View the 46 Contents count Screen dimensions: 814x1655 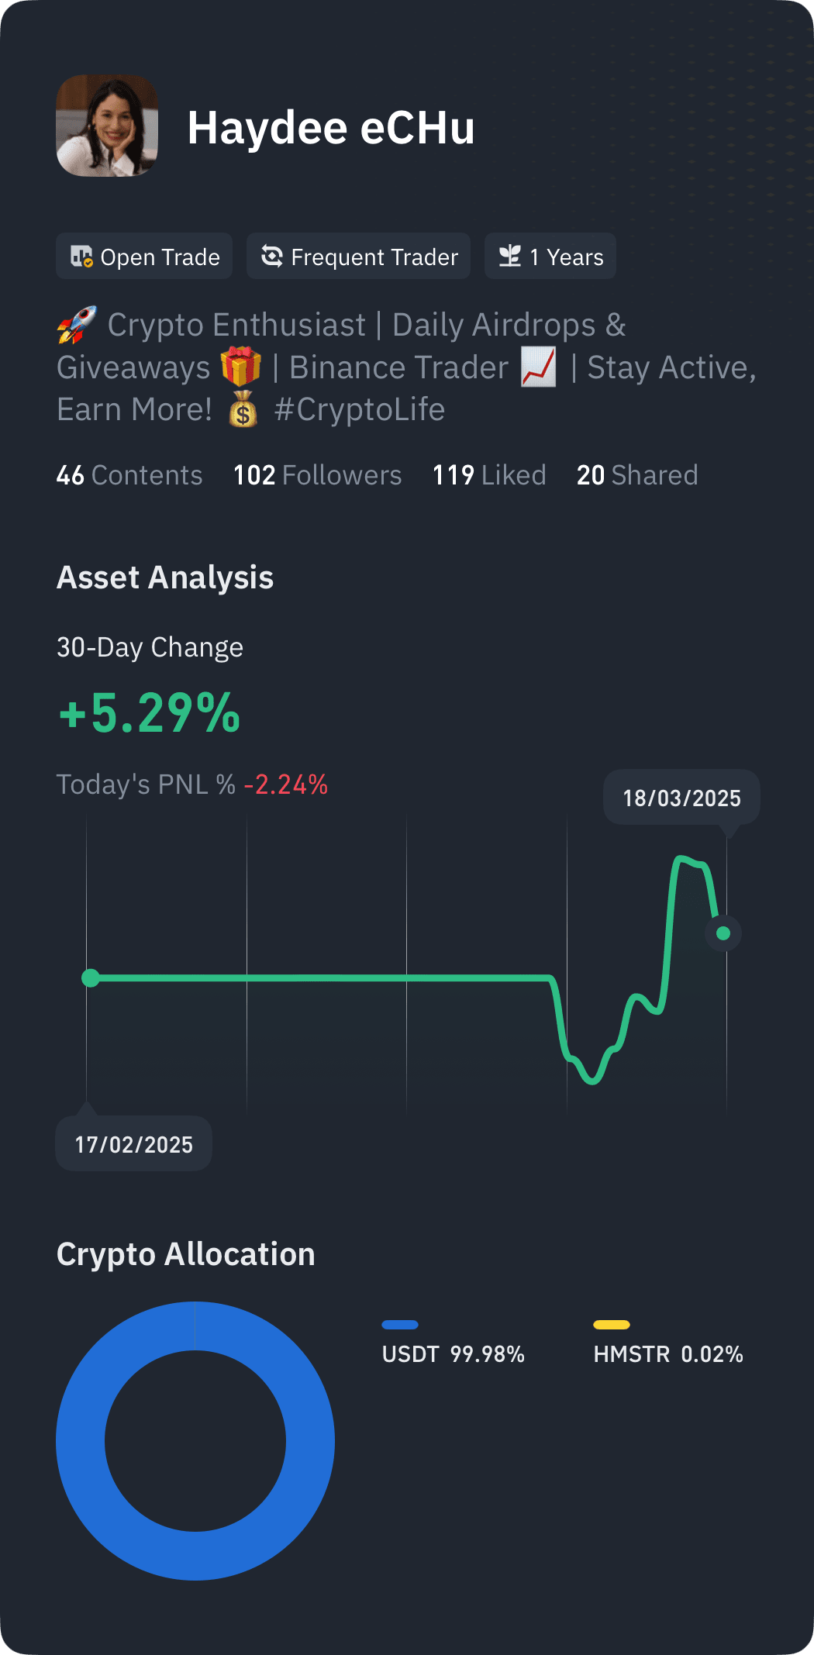(129, 475)
